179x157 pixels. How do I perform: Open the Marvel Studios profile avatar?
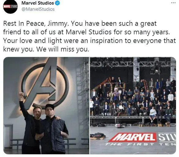coord(10,6)
